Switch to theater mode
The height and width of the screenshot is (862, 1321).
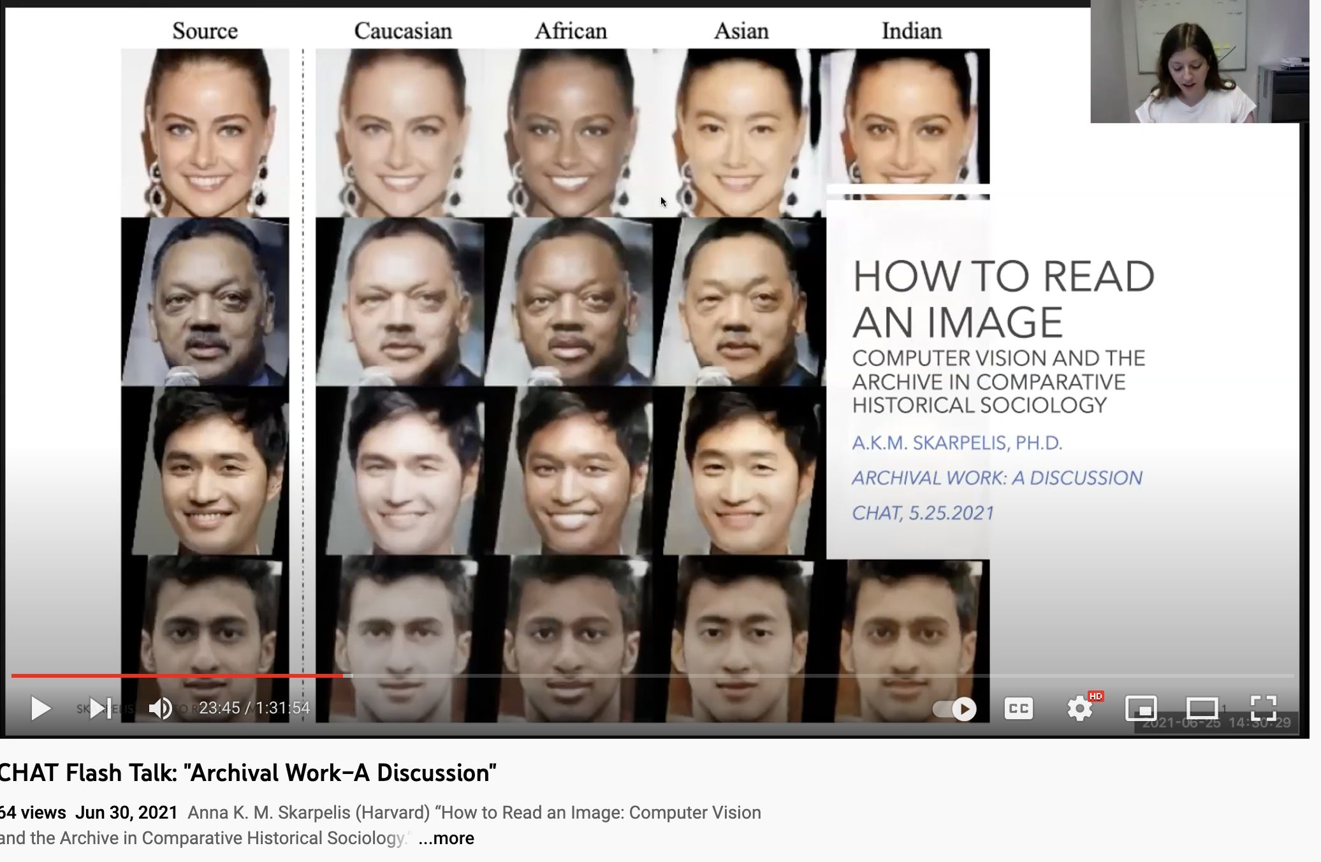[x=1202, y=708]
